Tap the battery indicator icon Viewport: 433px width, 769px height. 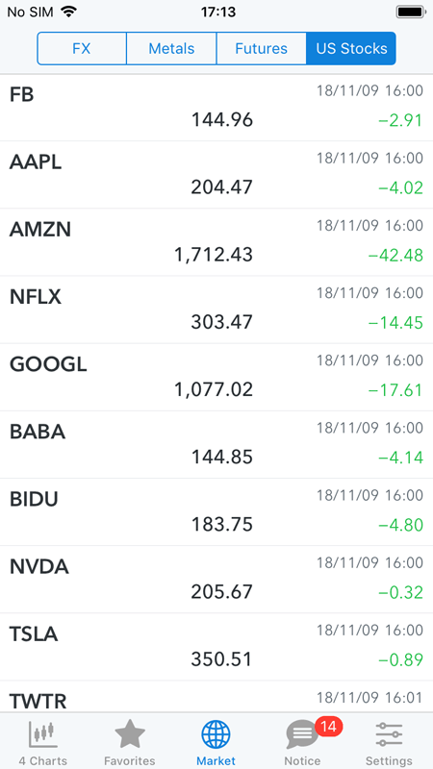(411, 12)
